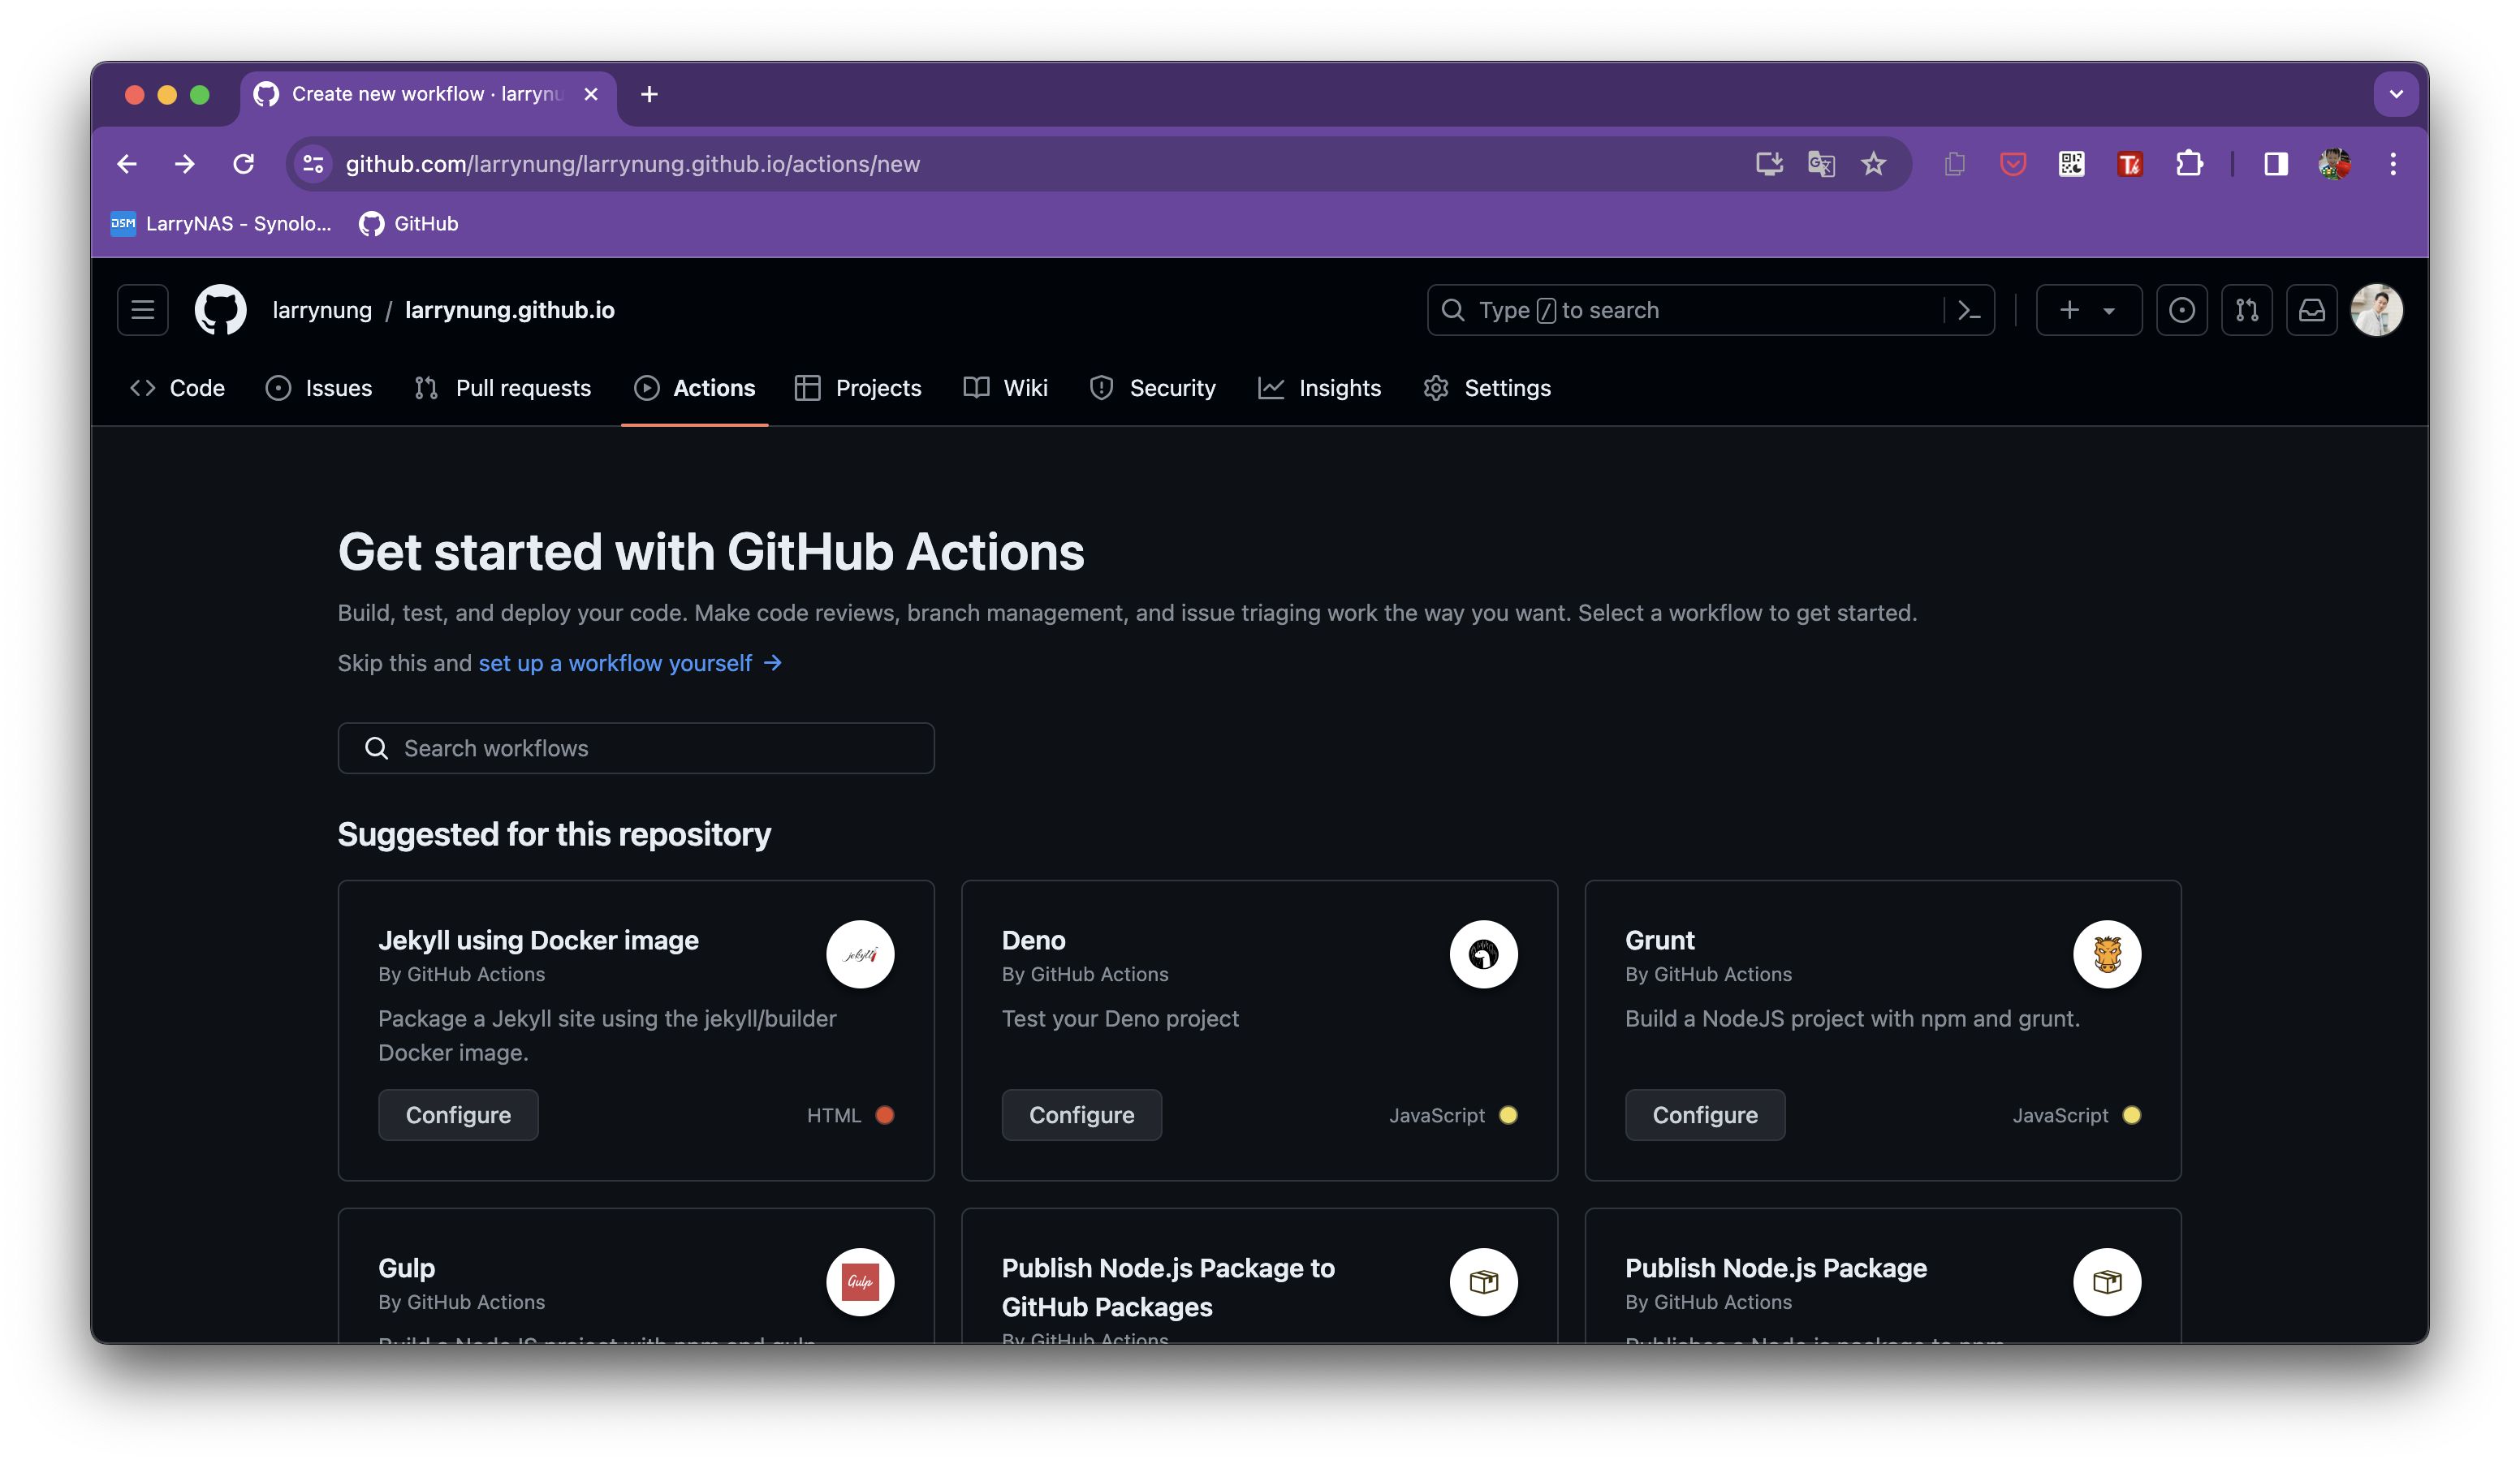
Task: Click the Grunt logo on workflow card
Action: (2107, 954)
